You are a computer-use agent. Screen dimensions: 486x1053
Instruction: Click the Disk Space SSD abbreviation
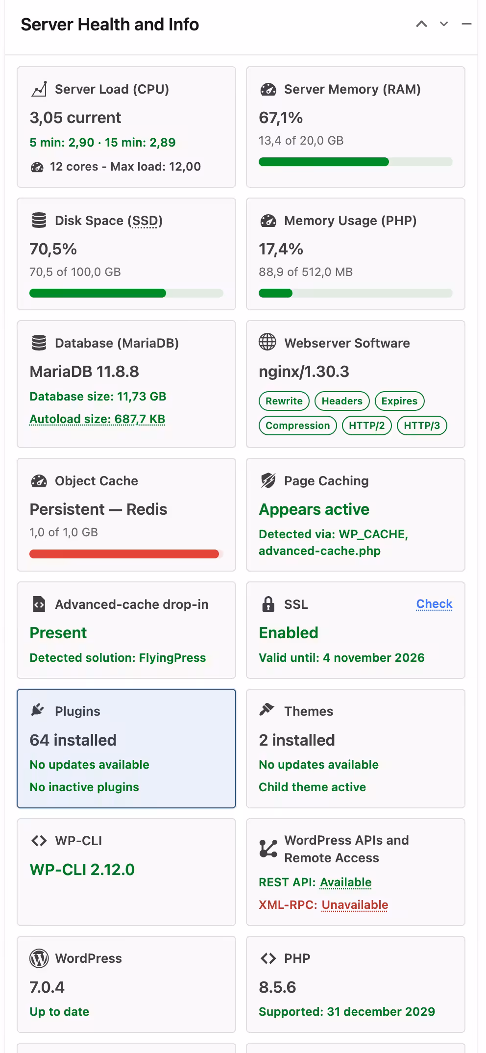[145, 221]
